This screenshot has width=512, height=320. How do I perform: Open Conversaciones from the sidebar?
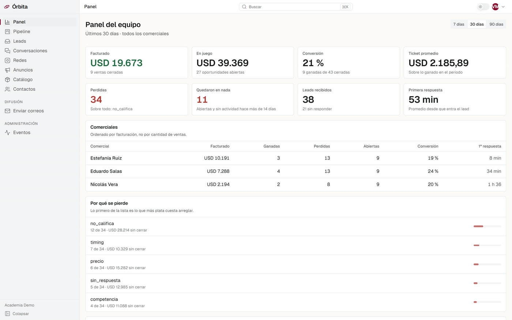[x=30, y=51]
